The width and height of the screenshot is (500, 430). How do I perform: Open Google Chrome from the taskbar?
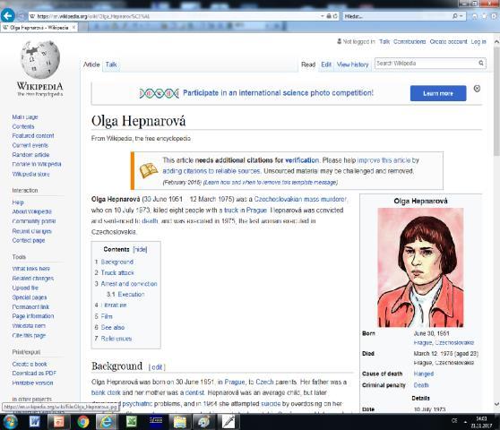83,422
